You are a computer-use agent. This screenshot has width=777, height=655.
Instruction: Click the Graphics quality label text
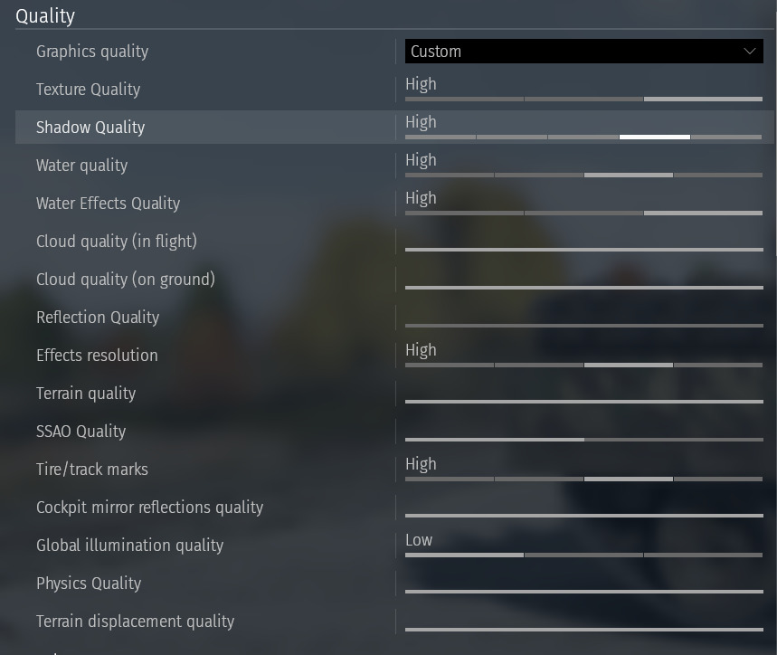tap(92, 52)
